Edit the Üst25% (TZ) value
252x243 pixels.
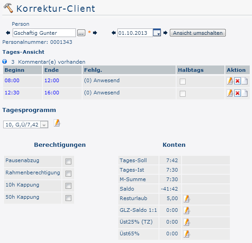coord(187,222)
